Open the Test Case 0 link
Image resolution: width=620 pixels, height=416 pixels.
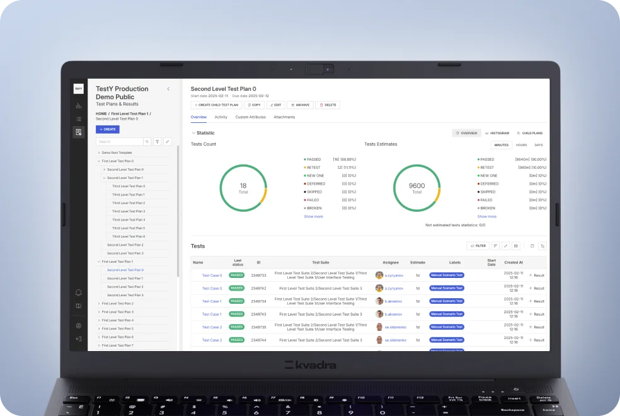(212, 275)
